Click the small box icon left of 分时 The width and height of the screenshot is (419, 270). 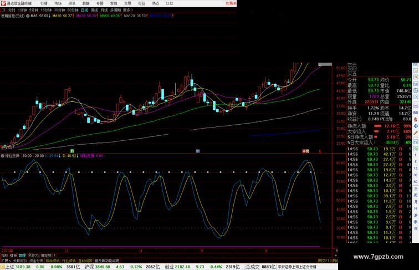coord(3,10)
